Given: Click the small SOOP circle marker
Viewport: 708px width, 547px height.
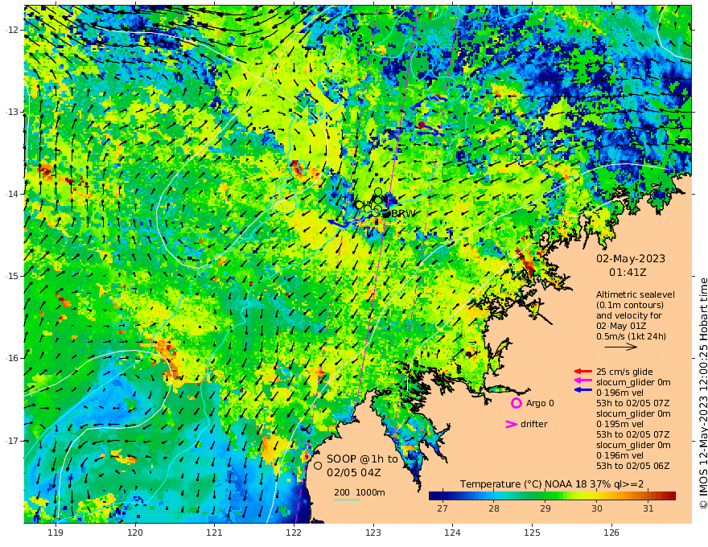Looking at the screenshot, I should tap(318, 465).
